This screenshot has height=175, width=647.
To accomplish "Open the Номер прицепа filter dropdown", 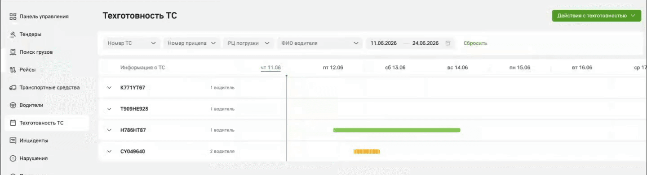I will [192, 43].
